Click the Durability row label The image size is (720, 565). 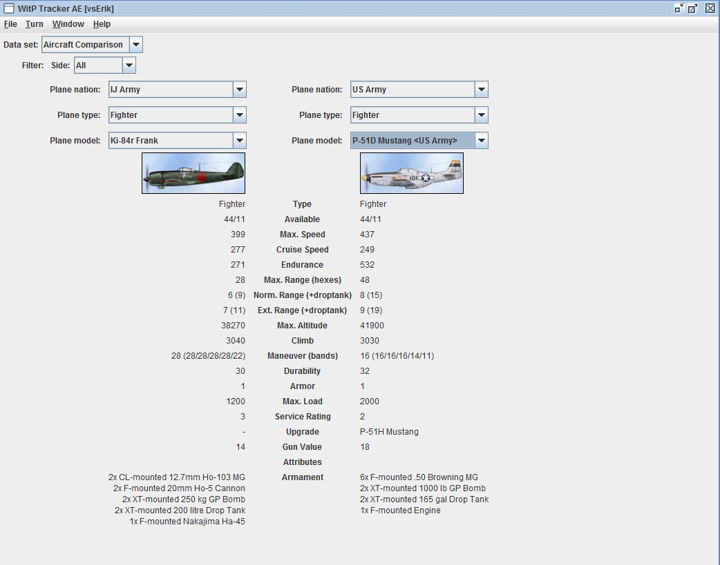click(x=302, y=371)
